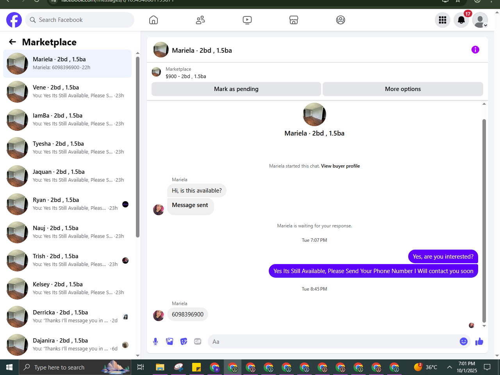
Task: Open the Marketplace storefront icon
Action: click(294, 20)
